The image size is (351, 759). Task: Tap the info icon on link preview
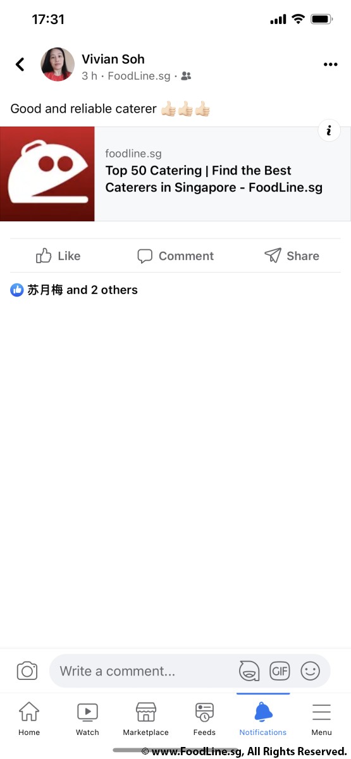(329, 131)
